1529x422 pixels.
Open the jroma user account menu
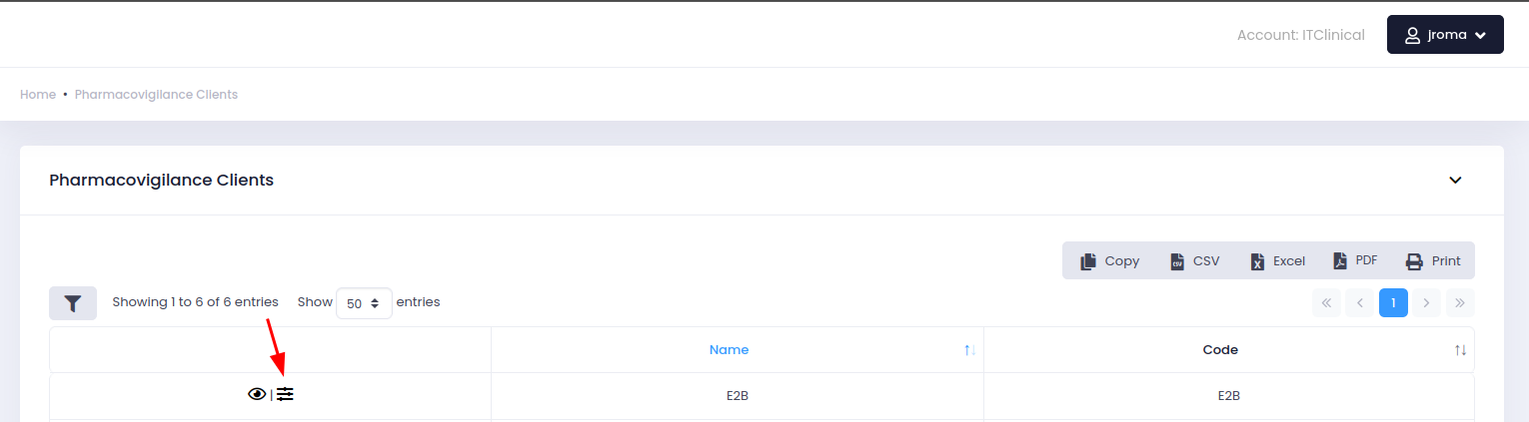1445,35
